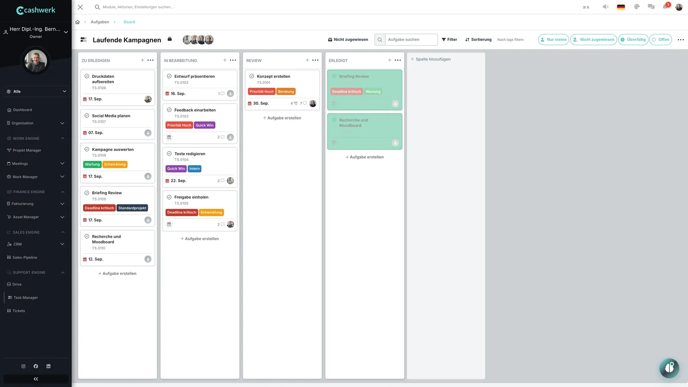
Task: Mark Druckdaten aufbereiten as complete
Action: click(87, 76)
